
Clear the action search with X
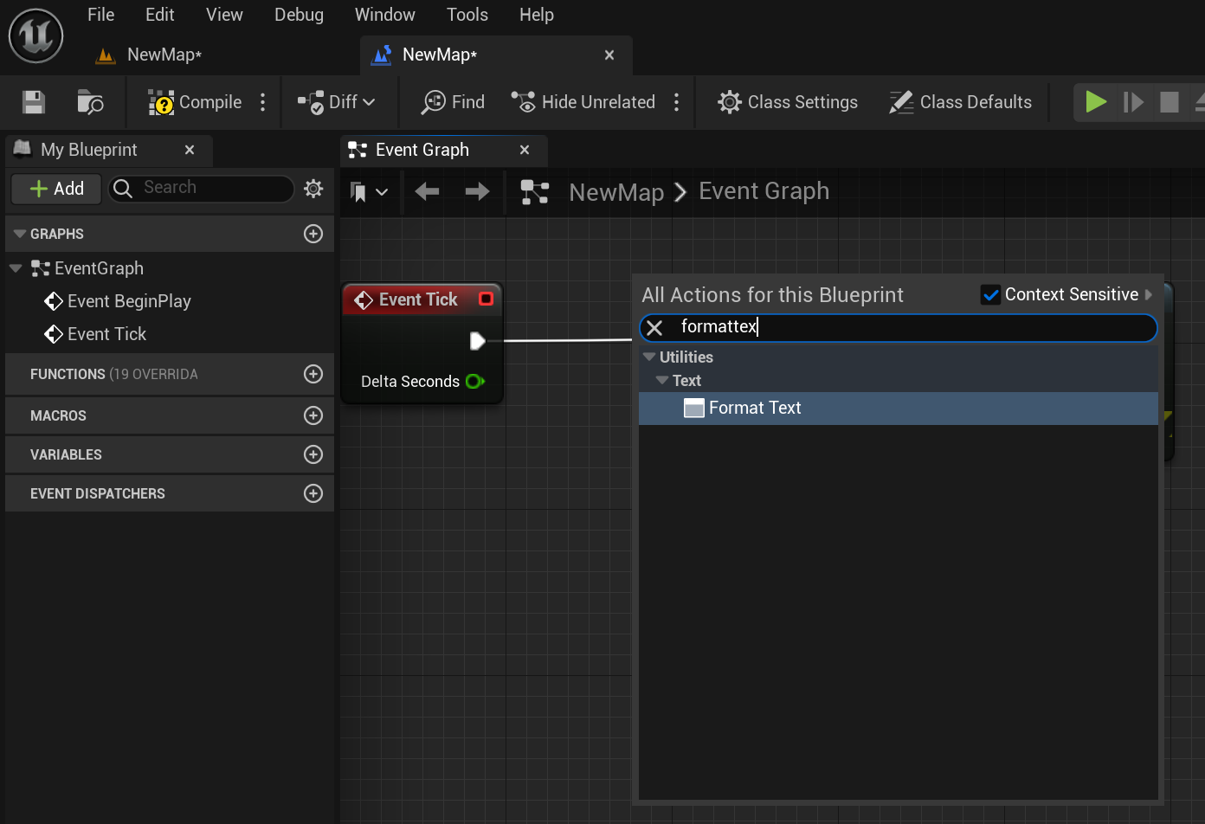654,327
